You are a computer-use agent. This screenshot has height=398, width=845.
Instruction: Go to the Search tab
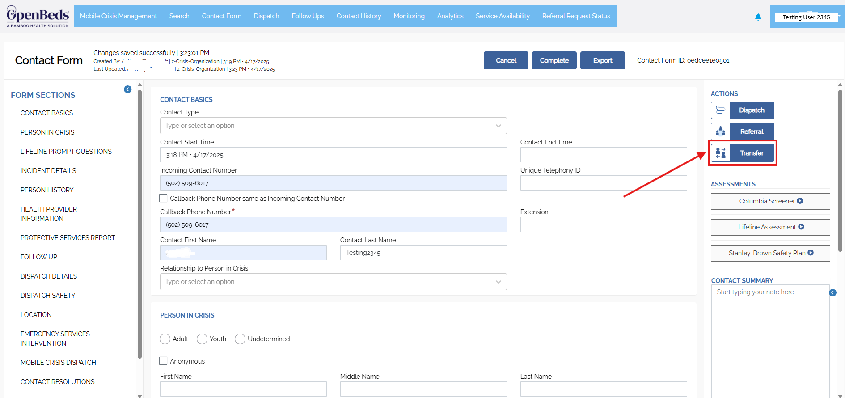[x=179, y=16]
